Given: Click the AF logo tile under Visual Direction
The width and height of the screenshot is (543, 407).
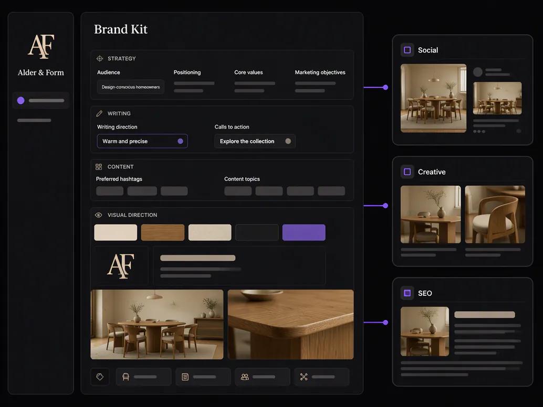Looking at the screenshot, I should tap(120, 265).
